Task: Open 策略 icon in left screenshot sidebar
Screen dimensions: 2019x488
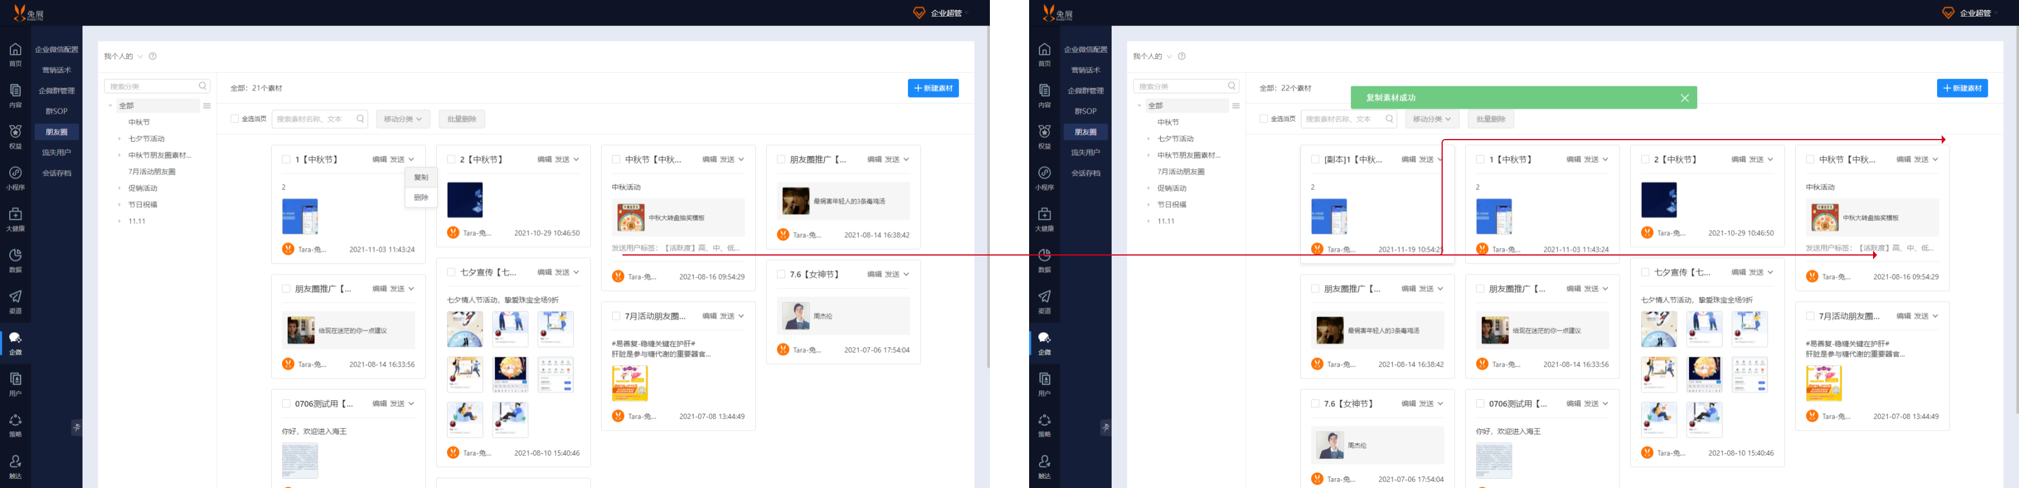Action: point(15,421)
